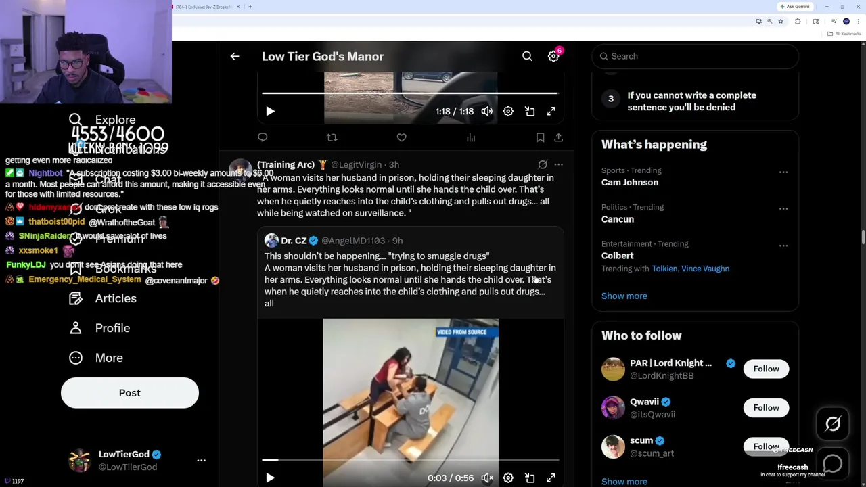Like the upper post heart icon
866x487 pixels.
tap(401, 137)
